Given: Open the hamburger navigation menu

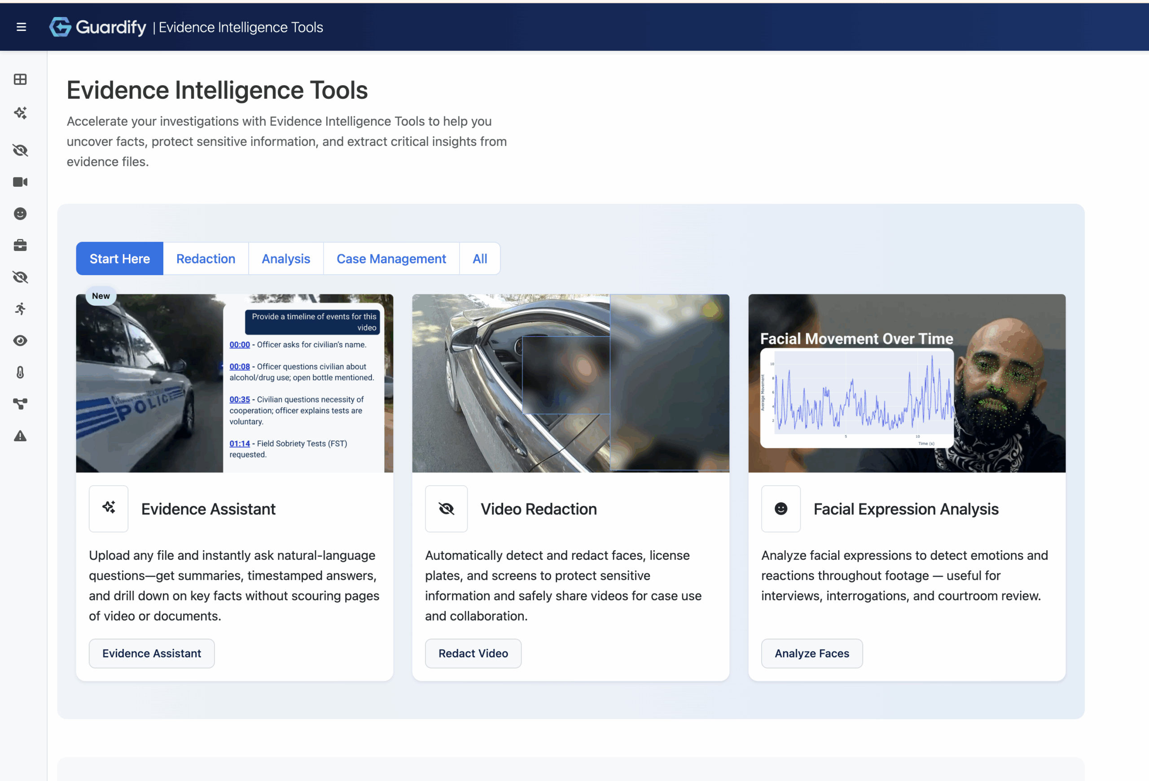Looking at the screenshot, I should [21, 27].
